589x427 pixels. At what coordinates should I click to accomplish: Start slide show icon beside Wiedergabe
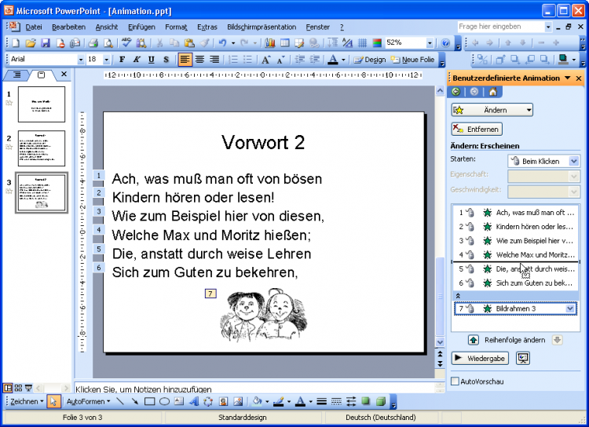click(522, 358)
